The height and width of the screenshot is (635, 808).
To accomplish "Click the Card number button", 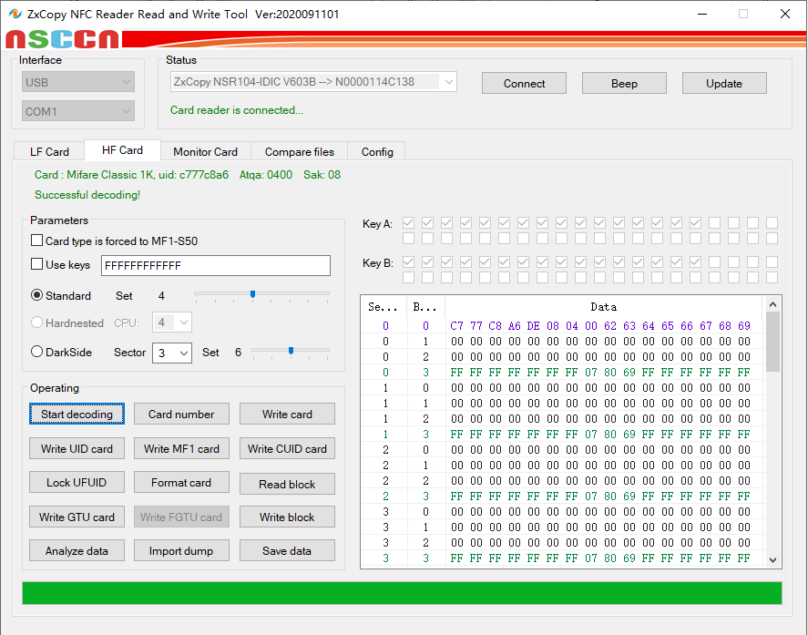I will tap(181, 414).
